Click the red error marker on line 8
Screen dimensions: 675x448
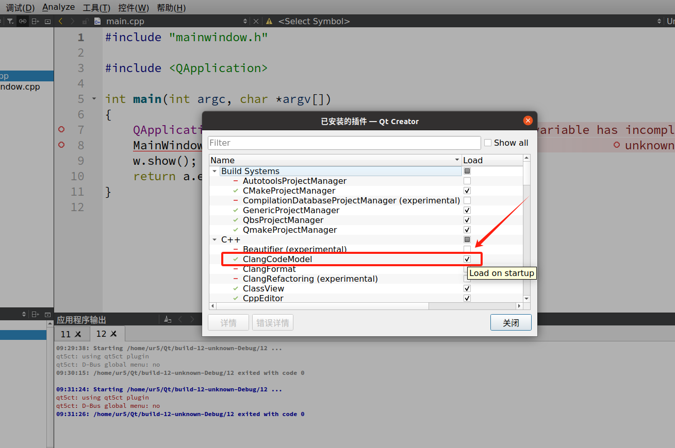point(61,145)
